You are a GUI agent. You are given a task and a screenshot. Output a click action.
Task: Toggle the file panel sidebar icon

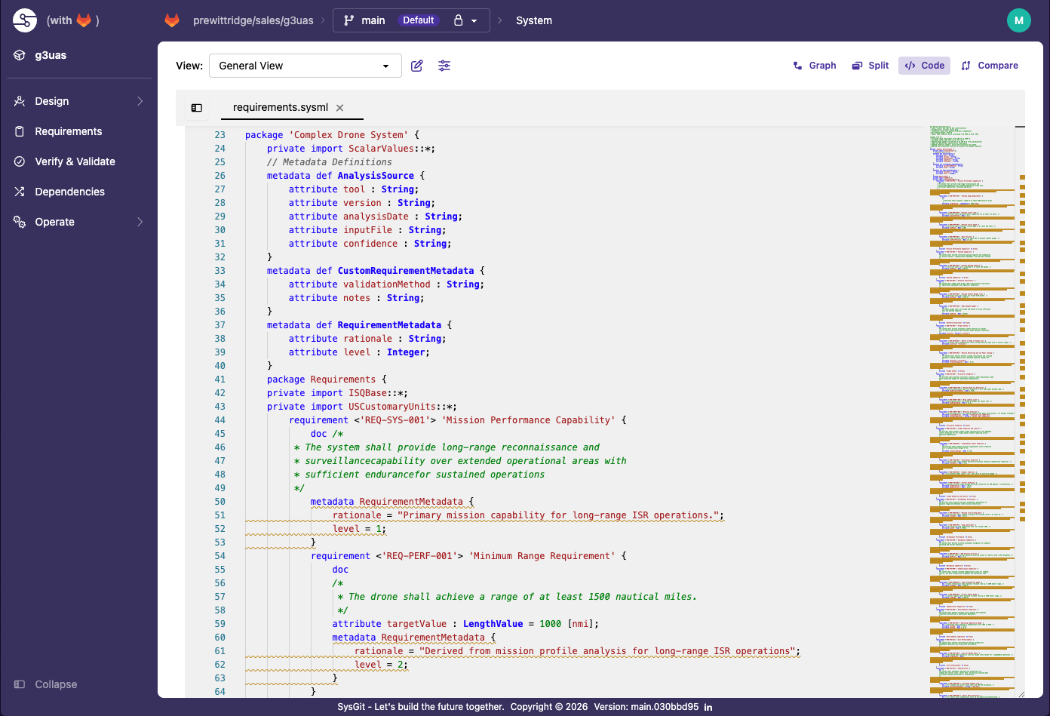pos(197,108)
